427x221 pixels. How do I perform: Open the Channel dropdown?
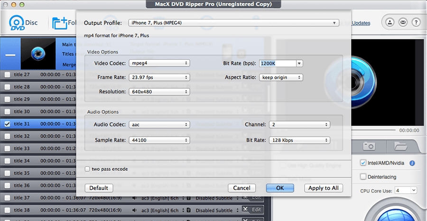coord(299,125)
